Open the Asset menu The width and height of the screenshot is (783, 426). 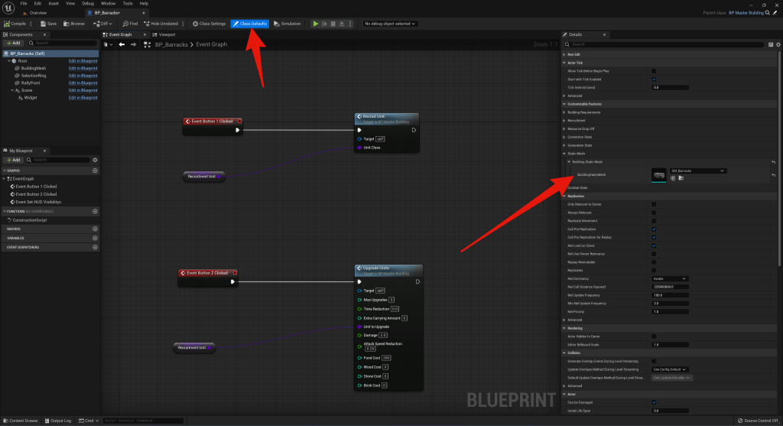(54, 4)
